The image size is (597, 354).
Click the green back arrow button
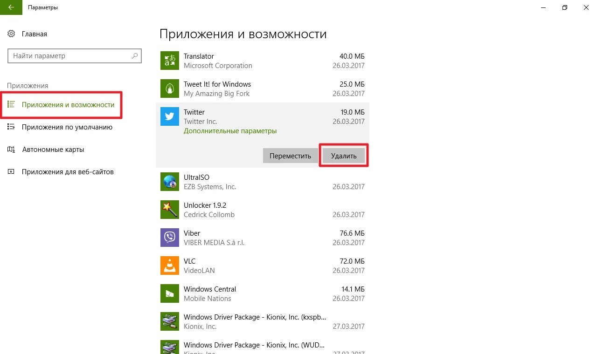(x=11, y=7)
